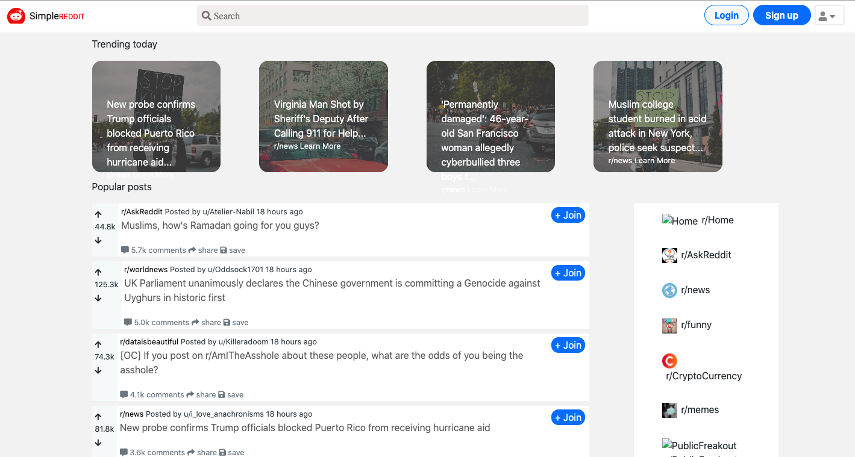Upvote the UK Parliament worldnews post

tap(98, 272)
